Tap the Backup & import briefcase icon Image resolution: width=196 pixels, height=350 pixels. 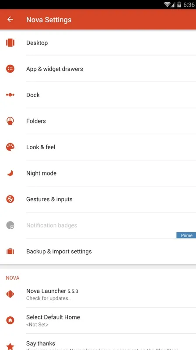coord(10,251)
